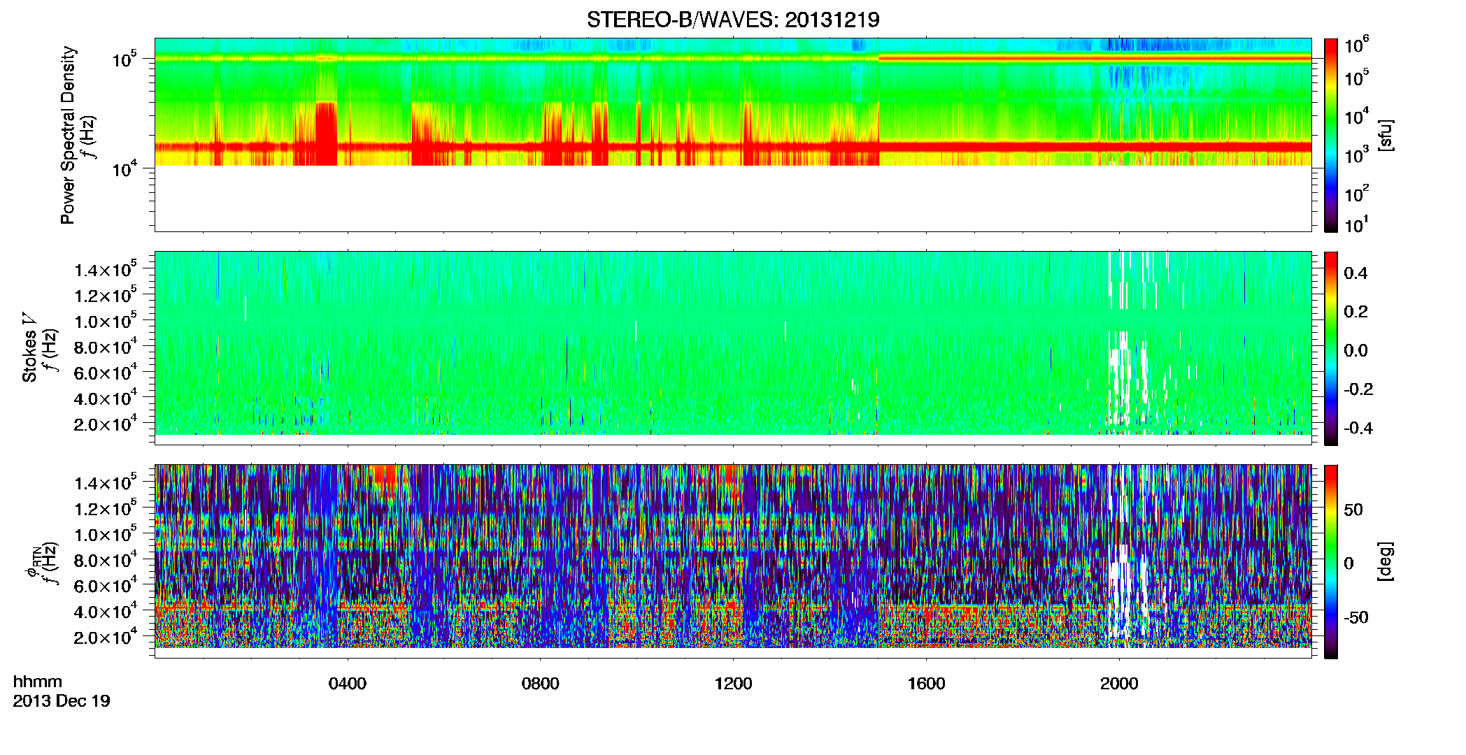Click the phi RTN spectrogram panel
The height and width of the screenshot is (755, 1466).
(733, 561)
